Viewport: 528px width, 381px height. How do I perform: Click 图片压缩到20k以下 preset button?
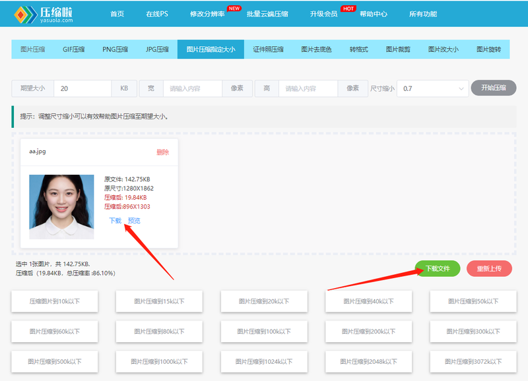coord(264,301)
